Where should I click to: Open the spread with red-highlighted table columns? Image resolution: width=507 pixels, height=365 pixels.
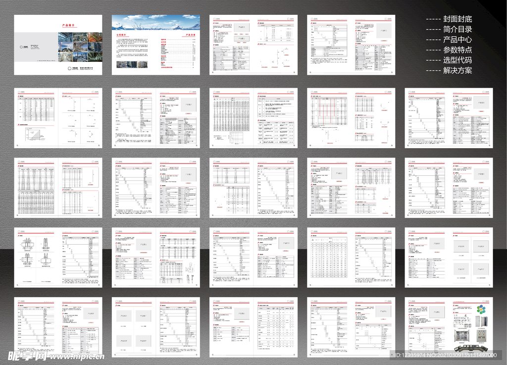[351, 118]
